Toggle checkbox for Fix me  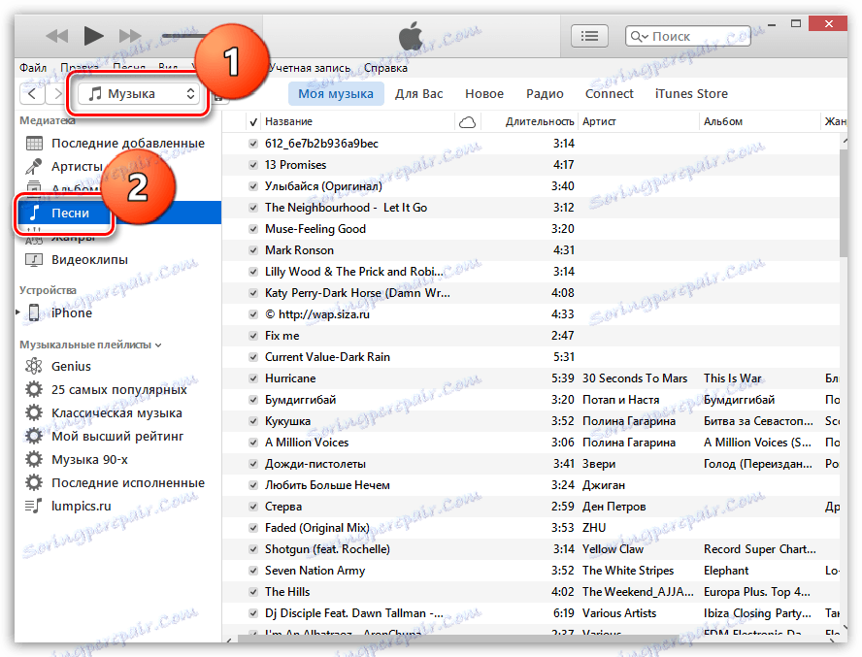pyautogui.click(x=253, y=336)
